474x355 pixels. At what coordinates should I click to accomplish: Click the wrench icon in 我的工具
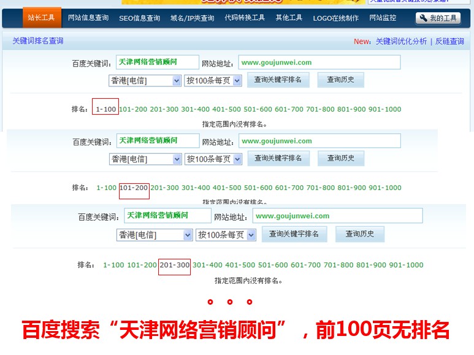click(423, 18)
